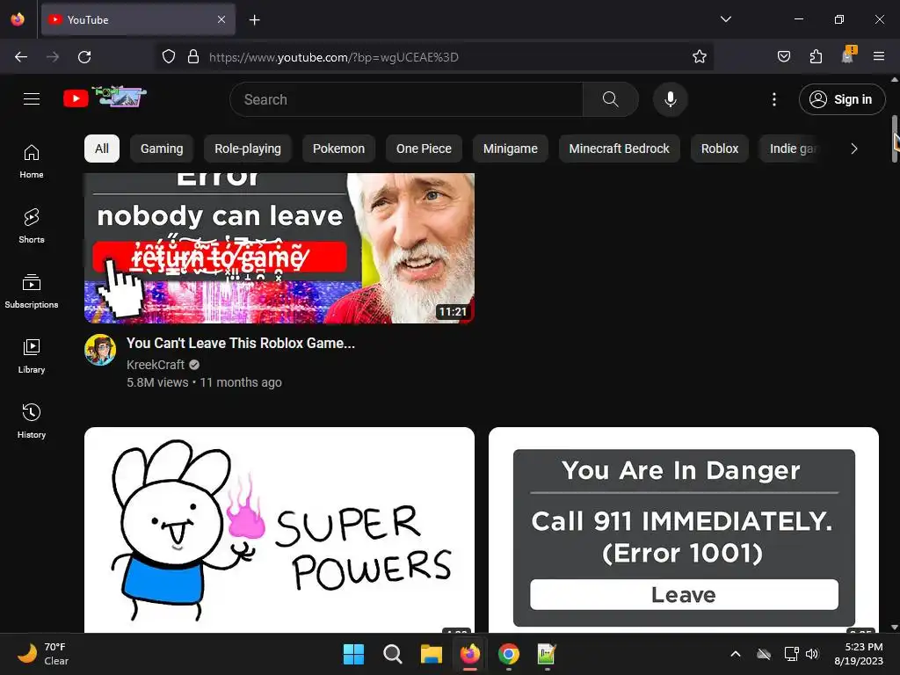The image size is (900, 675).
Task: Select the Role-playing filter chip
Action: click(248, 149)
